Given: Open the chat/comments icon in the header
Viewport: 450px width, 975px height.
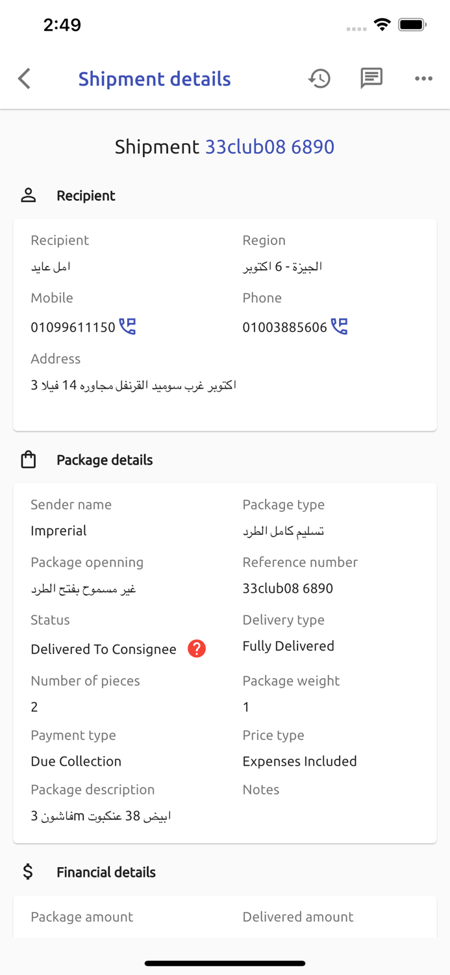Looking at the screenshot, I should pos(371,79).
